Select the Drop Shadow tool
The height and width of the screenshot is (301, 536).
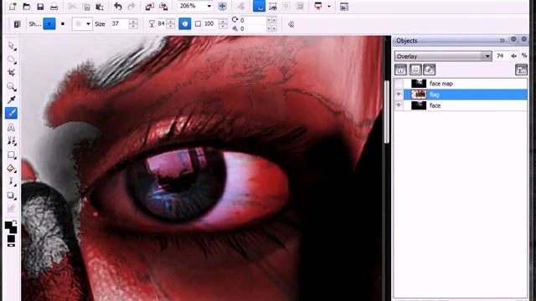pyautogui.click(x=11, y=196)
